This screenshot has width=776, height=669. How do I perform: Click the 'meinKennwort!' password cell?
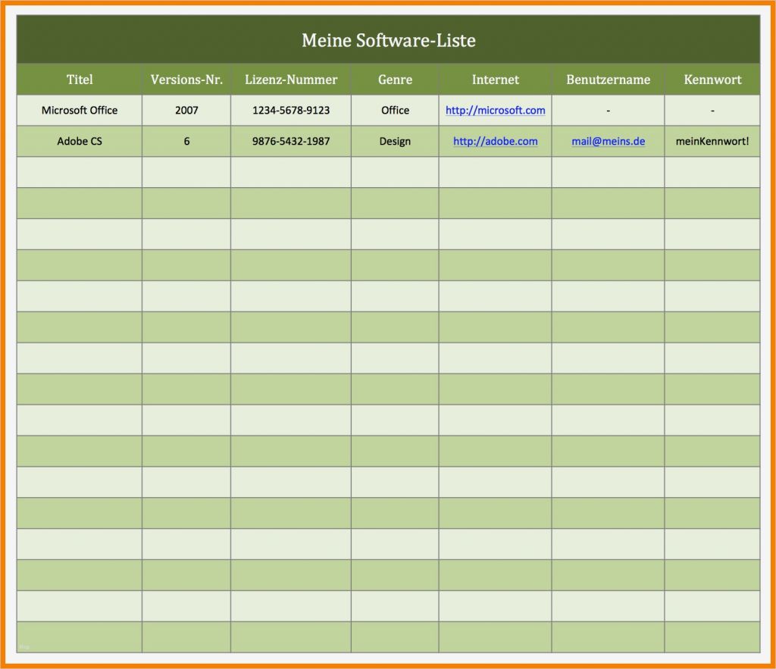point(712,141)
